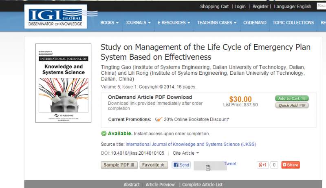Switch to the Article Preview tab
The height and width of the screenshot is (188, 326).
point(160,185)
